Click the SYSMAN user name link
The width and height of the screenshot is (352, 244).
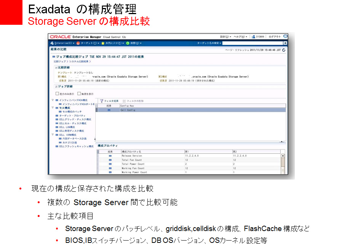pos(260,37)
